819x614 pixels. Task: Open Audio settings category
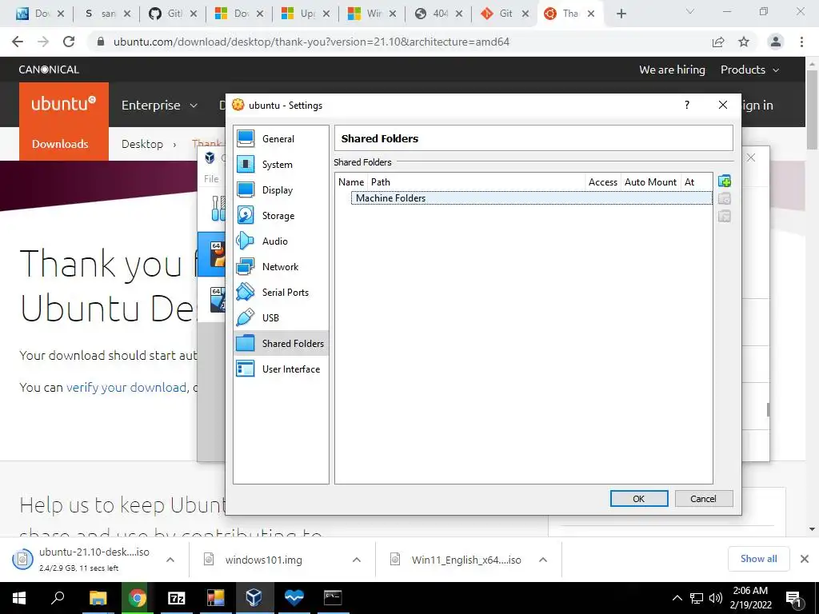point(281,241)
